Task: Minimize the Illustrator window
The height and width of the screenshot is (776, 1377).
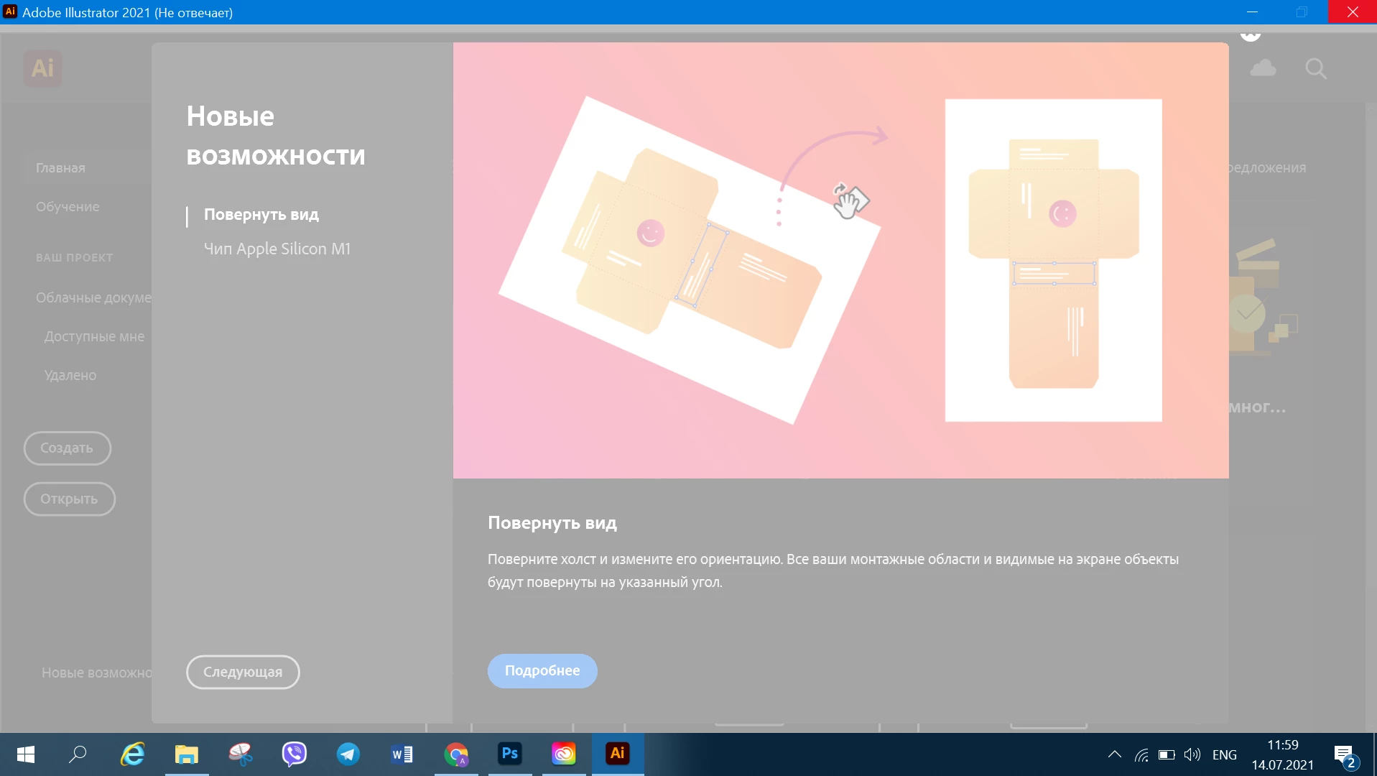Action: (x=1252, y=12)
